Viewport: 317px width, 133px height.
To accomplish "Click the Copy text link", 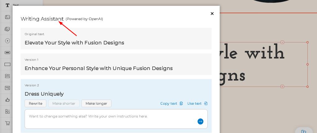I will (172, 104).
